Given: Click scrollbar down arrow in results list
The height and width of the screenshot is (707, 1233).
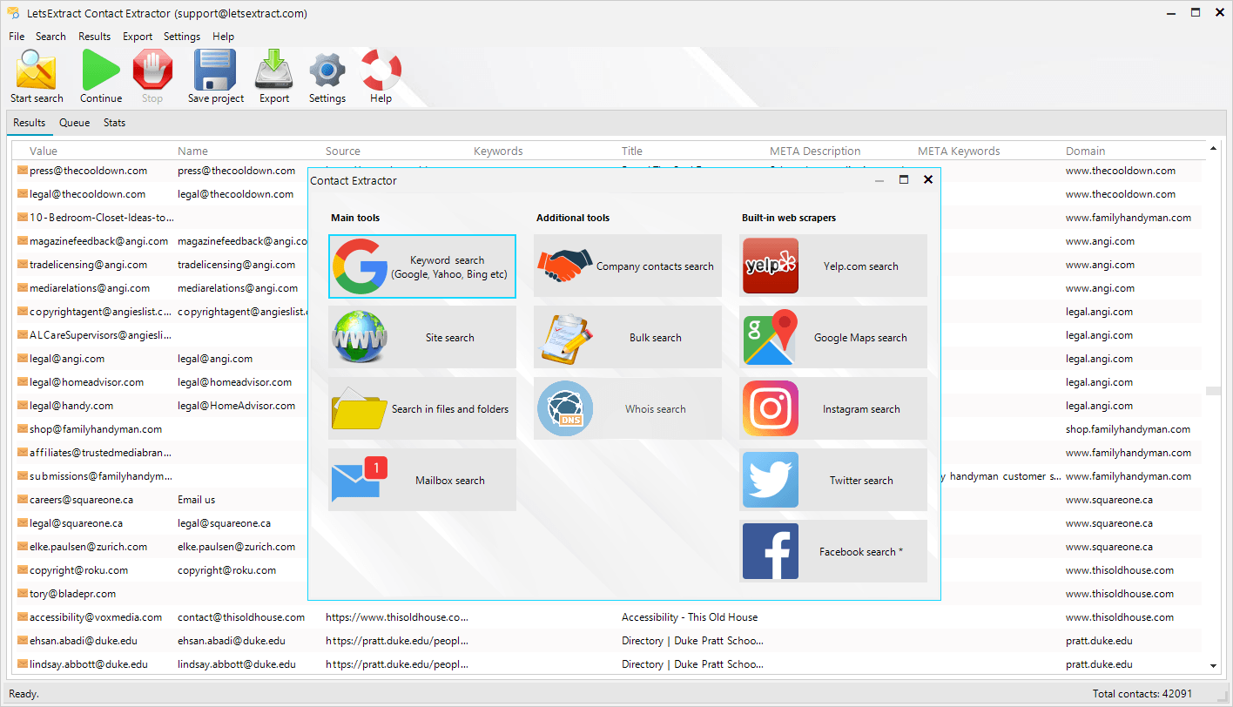Looking at the screenshot, I should tap(1214, 666).
